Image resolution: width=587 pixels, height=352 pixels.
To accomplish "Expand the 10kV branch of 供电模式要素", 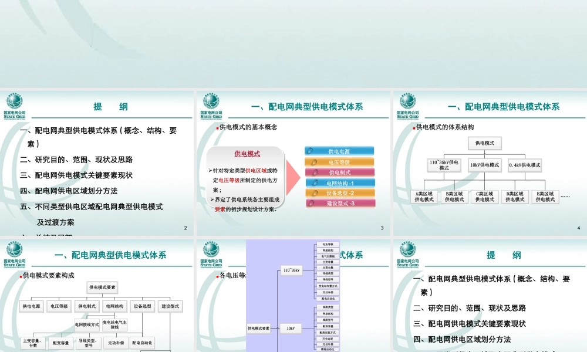I will tap(291, 328).
